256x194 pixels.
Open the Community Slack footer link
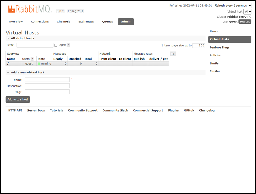tap(115, 110)
